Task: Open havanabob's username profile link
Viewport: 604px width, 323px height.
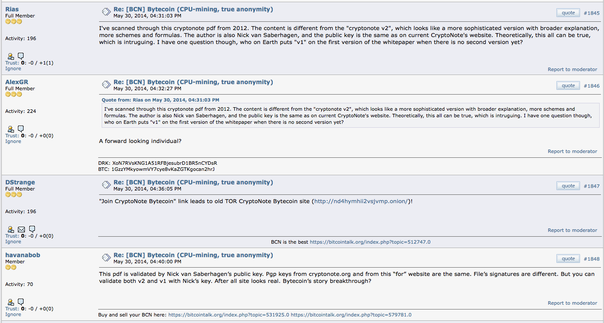Action: (x=23, y=255)
